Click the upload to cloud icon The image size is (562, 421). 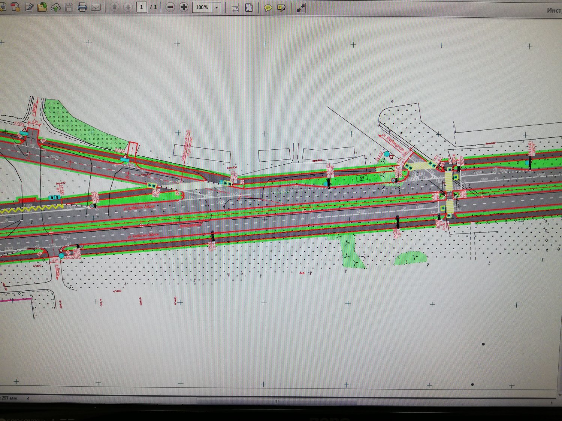pyautogui.click(x=55, y=7)
